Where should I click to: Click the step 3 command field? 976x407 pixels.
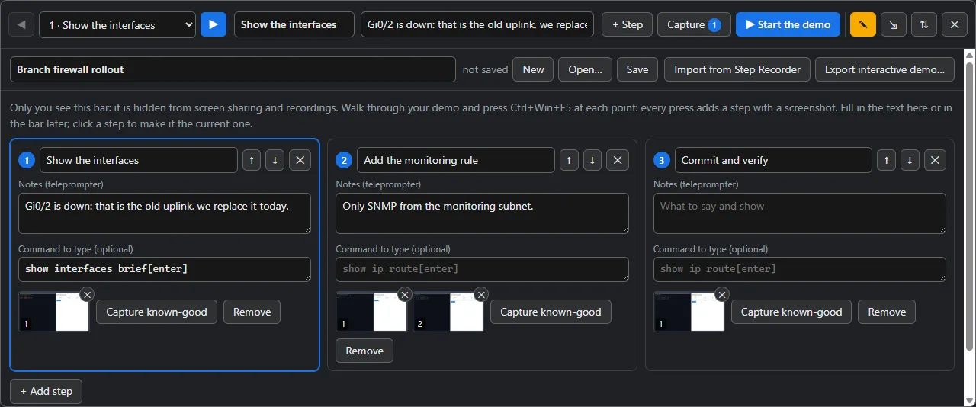[800, 269]
